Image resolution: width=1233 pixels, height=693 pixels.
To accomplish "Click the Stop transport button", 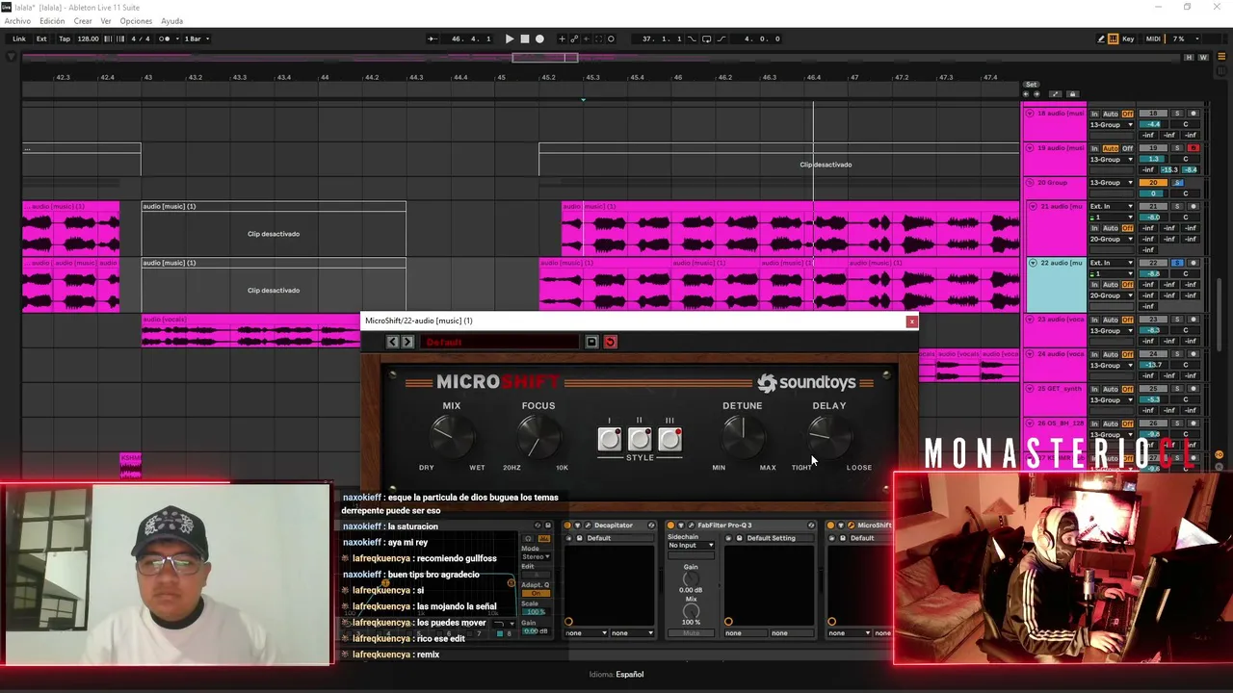I will click(525, 38).
